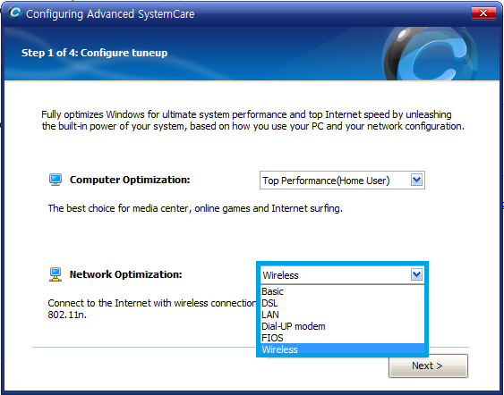Click the Computer Optimization monitor icon
The width and height of the screenshot is (504, 395).
(x=56, y=180)
